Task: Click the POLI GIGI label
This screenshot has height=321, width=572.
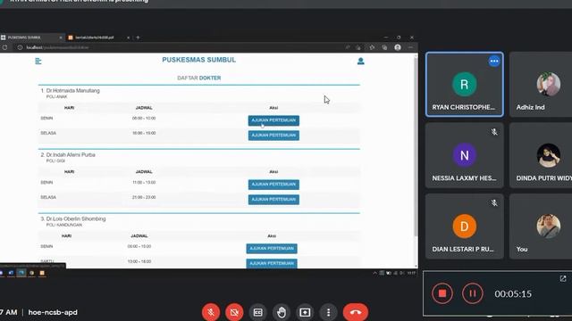Action: tap(55, 160)
